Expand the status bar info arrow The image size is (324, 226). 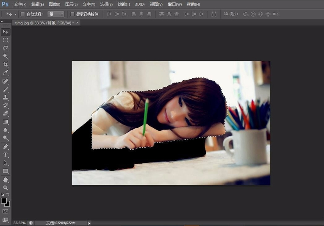[x=89, y=223]
